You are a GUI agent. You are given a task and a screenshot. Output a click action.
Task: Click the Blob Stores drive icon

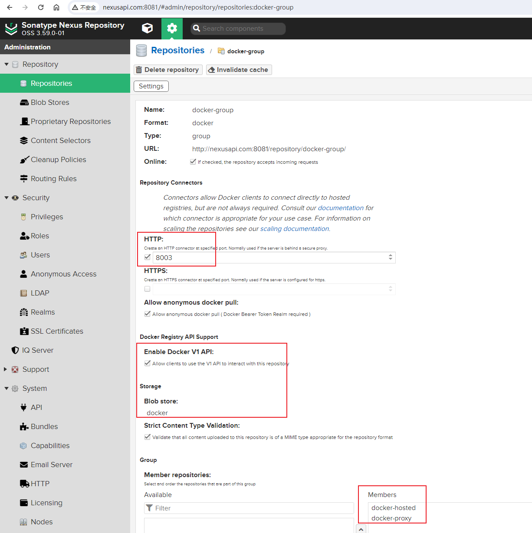[x=24, y=103]
